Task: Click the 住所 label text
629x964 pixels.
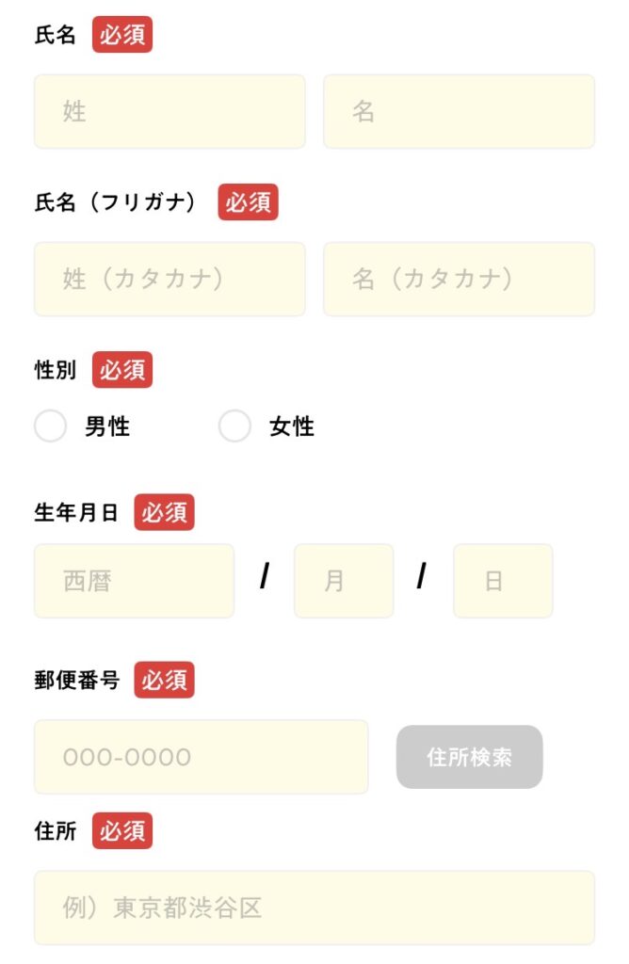Action: tap(55, 831)
